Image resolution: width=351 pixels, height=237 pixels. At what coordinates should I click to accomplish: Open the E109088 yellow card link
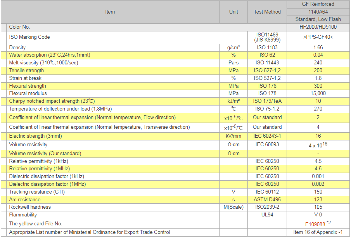(x=315, y=224)
